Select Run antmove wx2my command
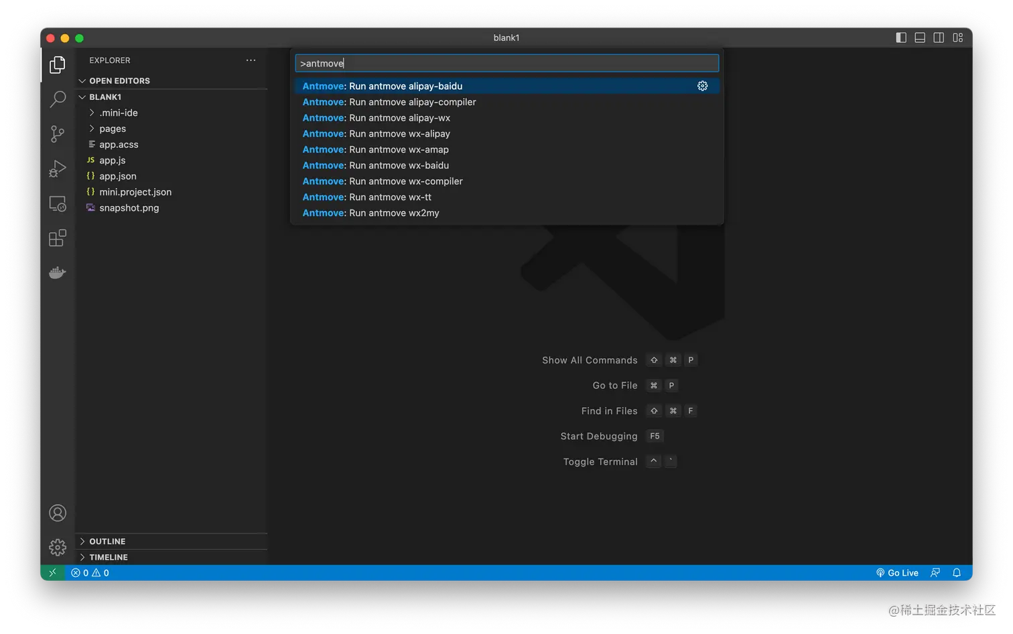Viewport: 1013px width, 634px height. point(507,213)
